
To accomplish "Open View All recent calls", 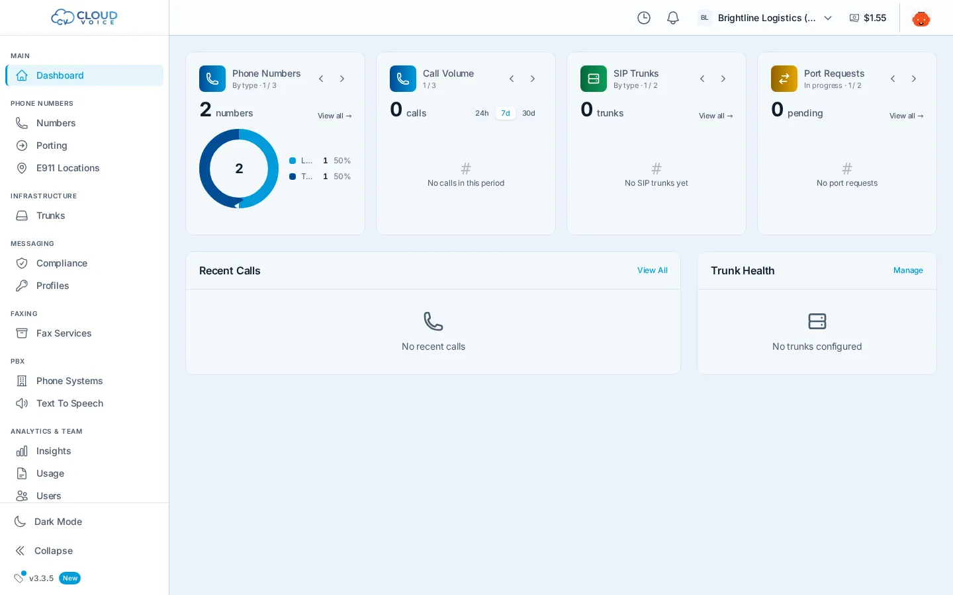I will click(x=652, y=270).
